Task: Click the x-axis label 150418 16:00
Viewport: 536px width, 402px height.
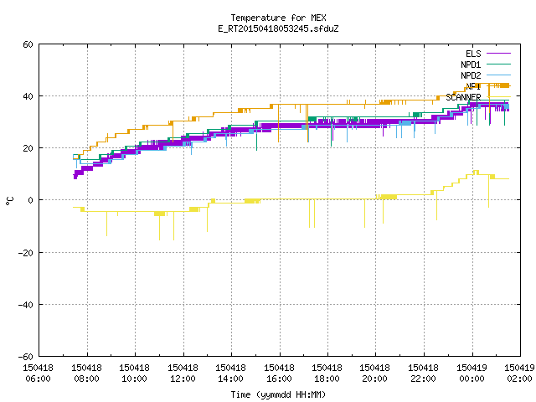Action: 279,374
